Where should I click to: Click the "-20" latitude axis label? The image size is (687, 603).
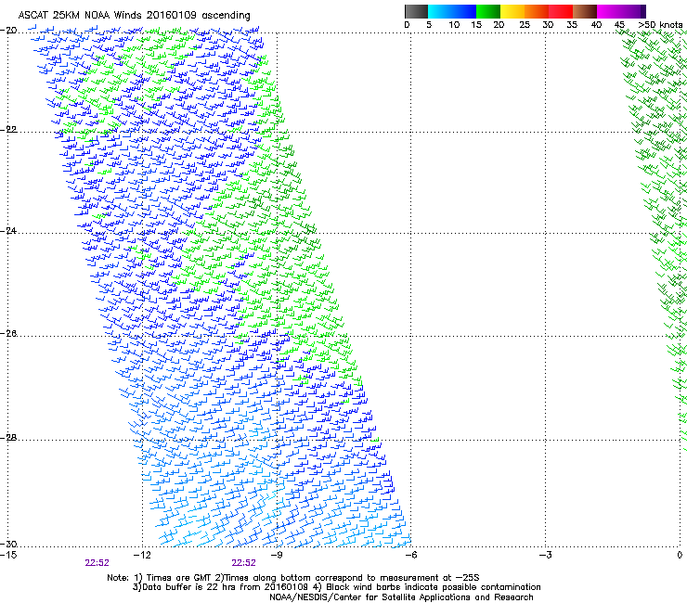coord(8,31)
